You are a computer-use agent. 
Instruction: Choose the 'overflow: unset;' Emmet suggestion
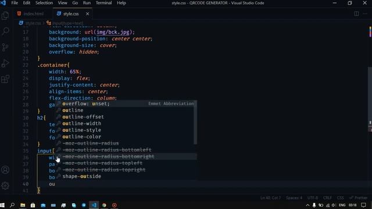126,103
